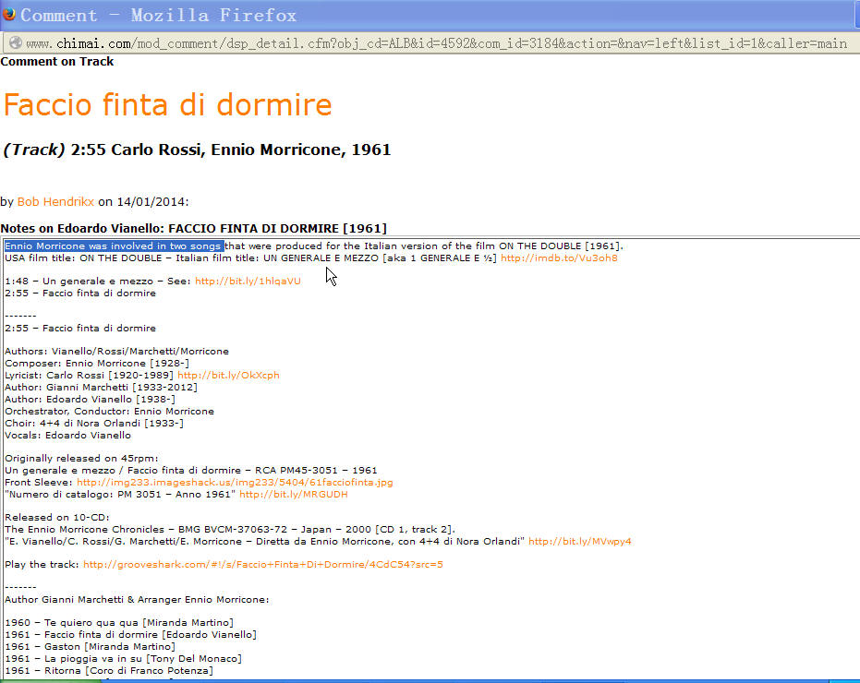Open the bit.ly/OkXcph lyricist link
Screen dimensions: 860x683
(229, 375)
